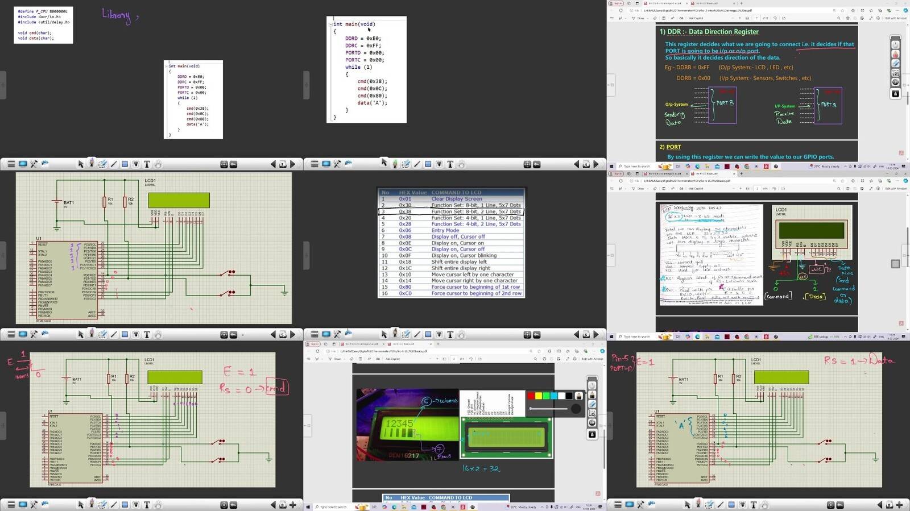
Task: Select the Text tool in page 4 toolbar
Action: 450,164
